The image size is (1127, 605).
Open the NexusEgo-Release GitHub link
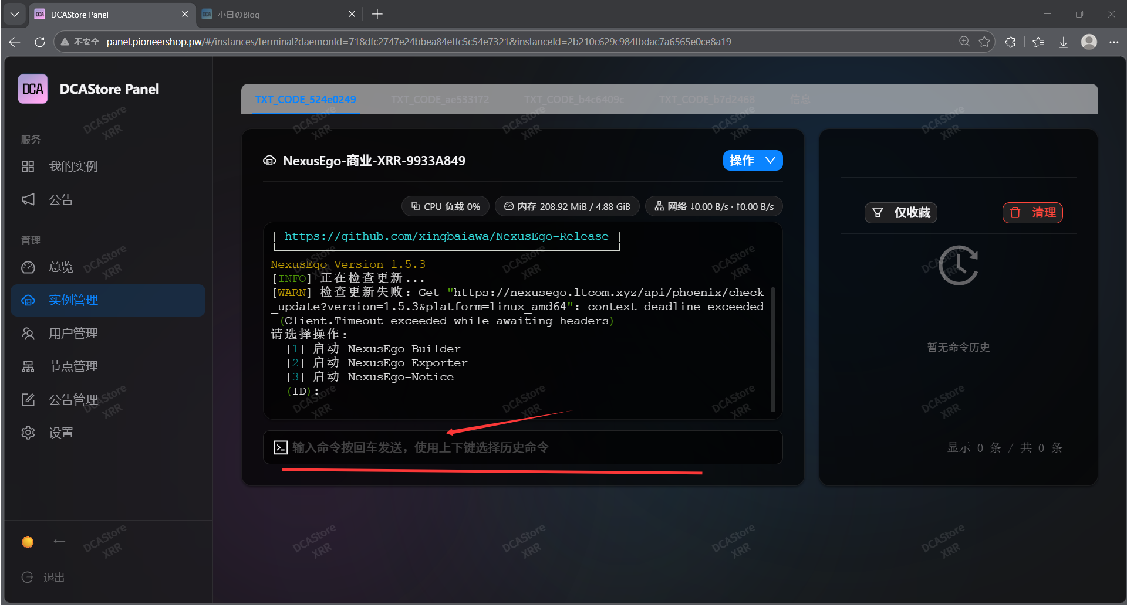[446, 236]
